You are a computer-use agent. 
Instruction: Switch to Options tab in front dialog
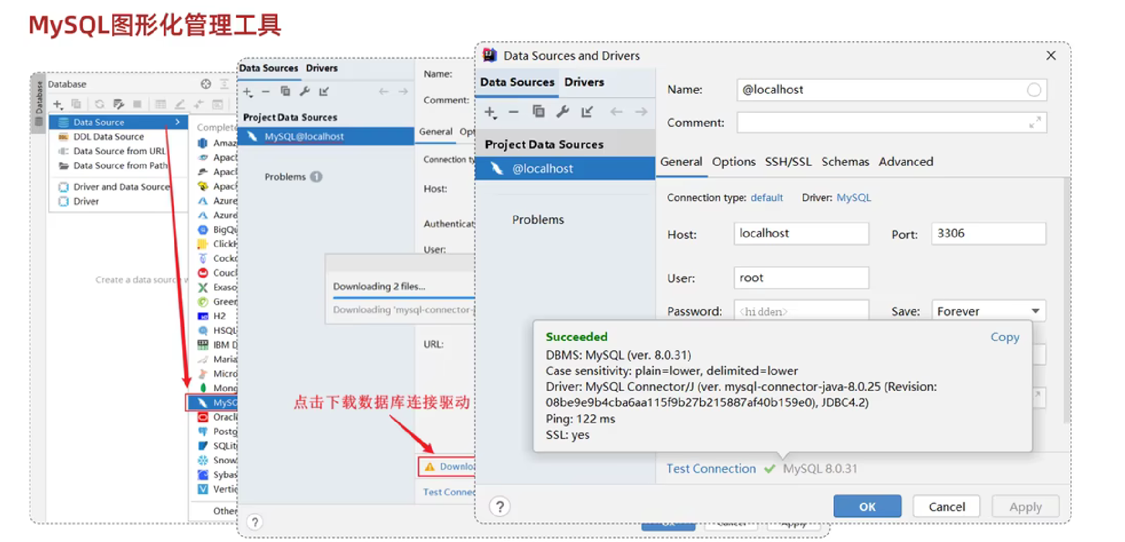(734, 162)
